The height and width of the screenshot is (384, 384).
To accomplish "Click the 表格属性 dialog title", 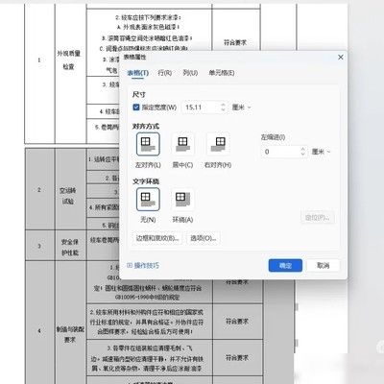I will tap(134, 57).
